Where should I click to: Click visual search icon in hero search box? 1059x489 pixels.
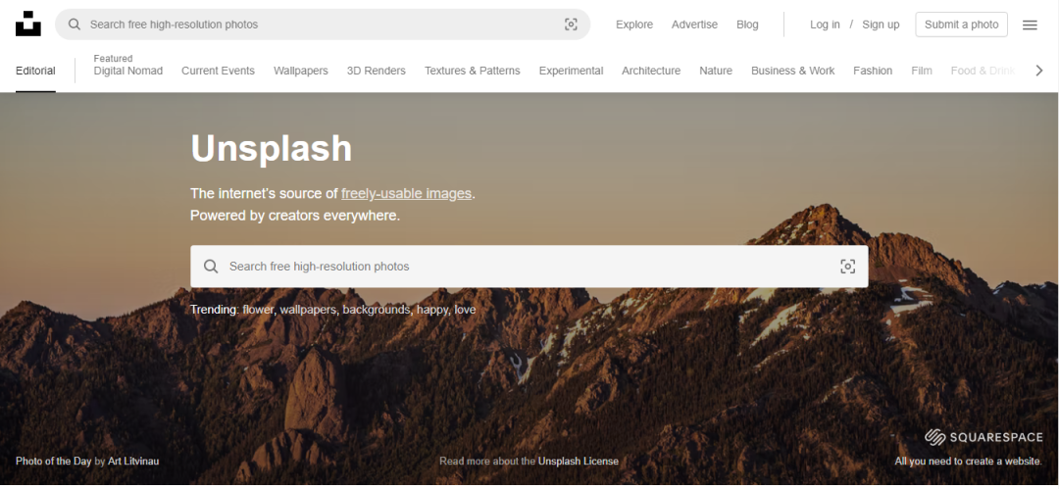847,267
